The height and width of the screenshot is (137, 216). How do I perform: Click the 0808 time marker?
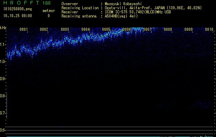pos(168,29)
